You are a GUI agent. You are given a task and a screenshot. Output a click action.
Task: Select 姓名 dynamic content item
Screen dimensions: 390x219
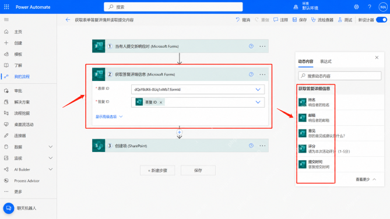(x=340, y=102)
